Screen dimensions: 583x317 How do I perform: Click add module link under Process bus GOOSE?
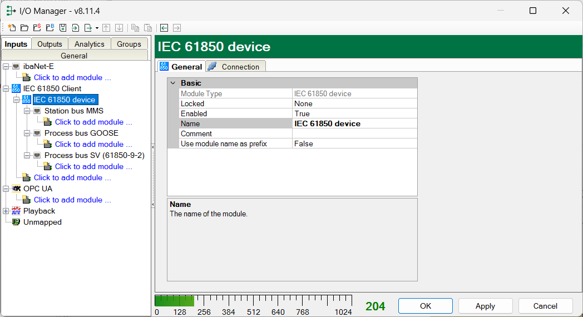93,145
